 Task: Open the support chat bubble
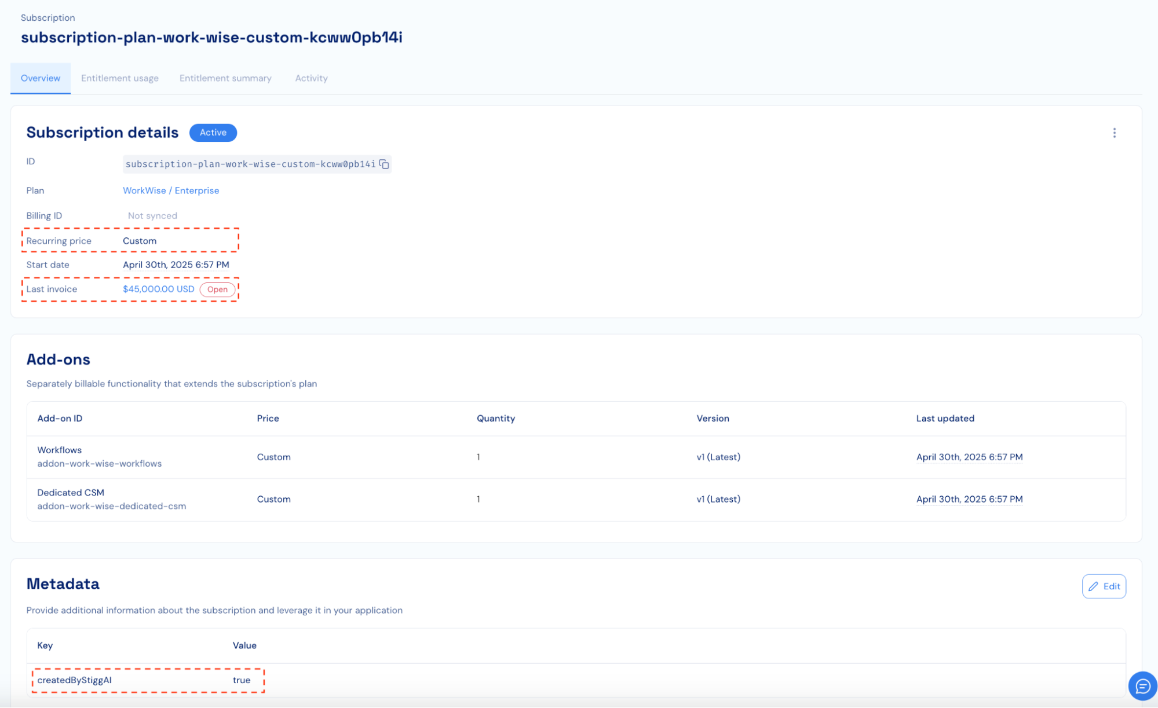click(x=1142, y=686)
